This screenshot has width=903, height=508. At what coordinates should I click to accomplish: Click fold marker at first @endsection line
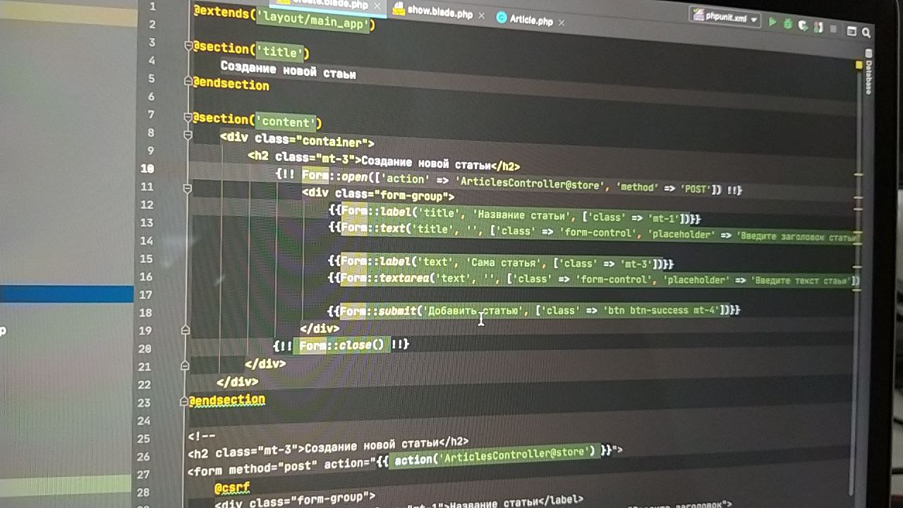coord(188,81)
